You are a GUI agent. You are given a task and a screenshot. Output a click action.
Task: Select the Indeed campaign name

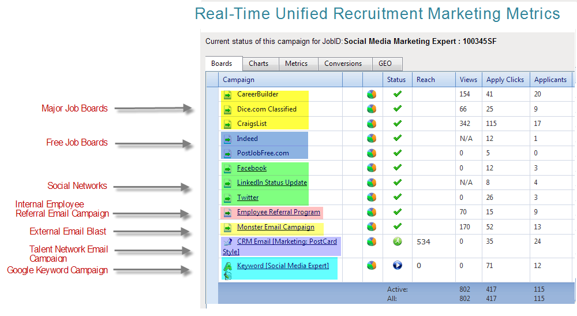coord(247,139)
